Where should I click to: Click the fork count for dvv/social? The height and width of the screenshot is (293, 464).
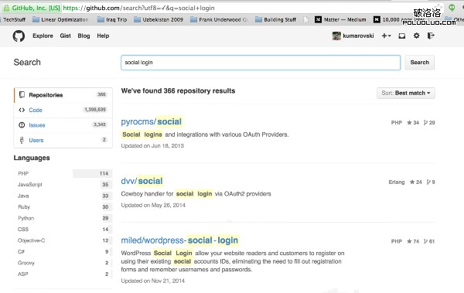(x=431, y=182)
